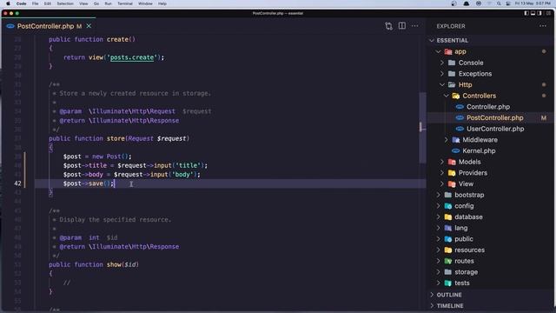Viewport: 556px width, 313px height.
Task: Open the macOS Control Center icon
Action: tap(508, 3)
